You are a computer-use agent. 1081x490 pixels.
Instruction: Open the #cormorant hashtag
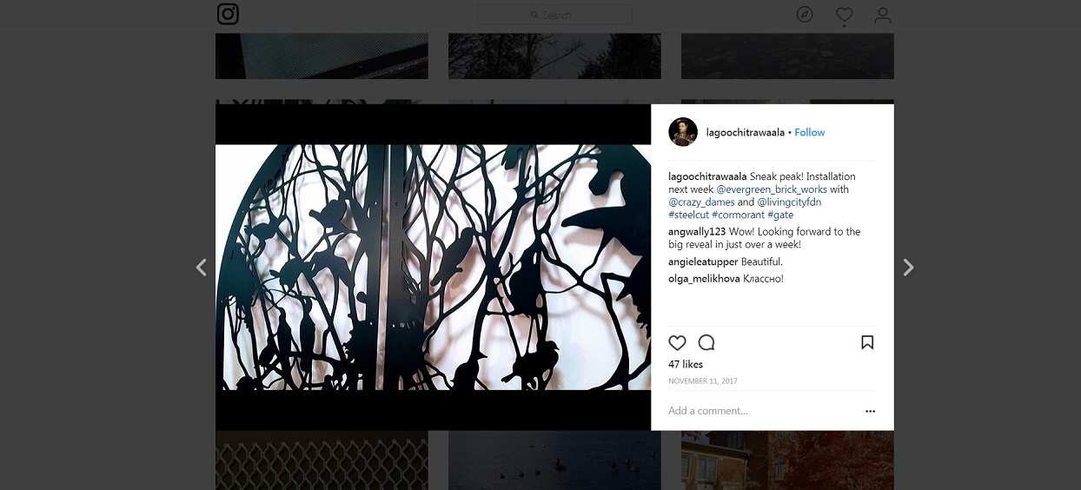(738, 215)
